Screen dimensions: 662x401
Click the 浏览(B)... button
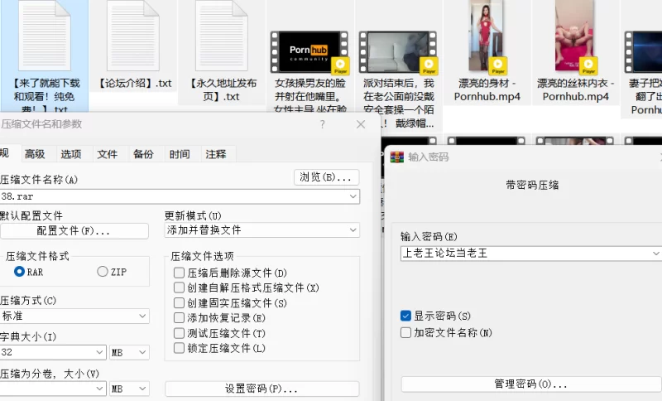click(326, 177)
